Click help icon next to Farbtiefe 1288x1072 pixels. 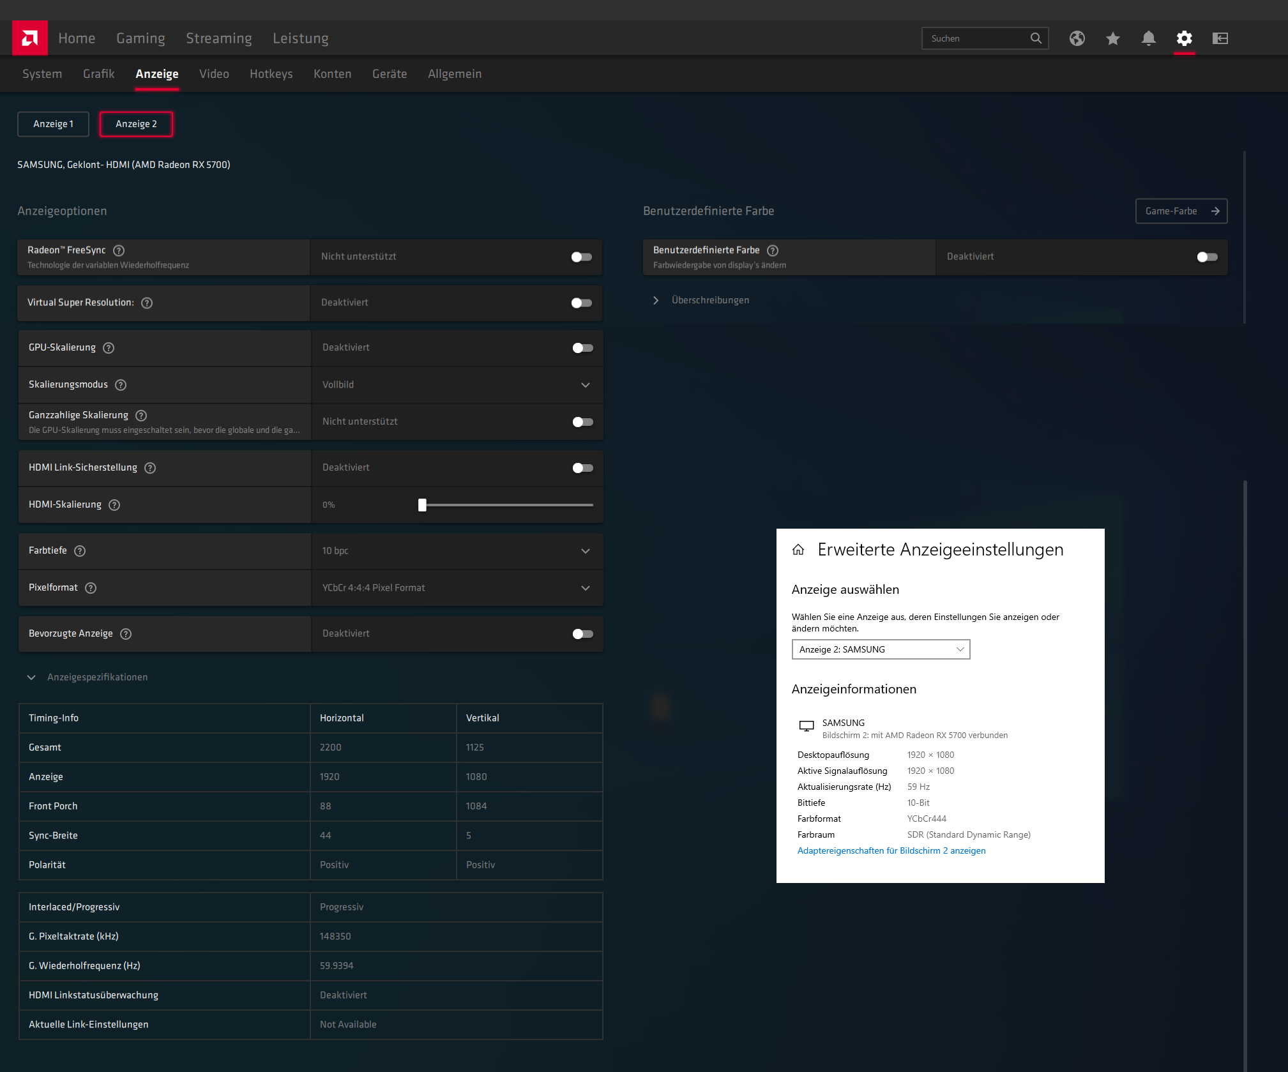tap(80, 551)
